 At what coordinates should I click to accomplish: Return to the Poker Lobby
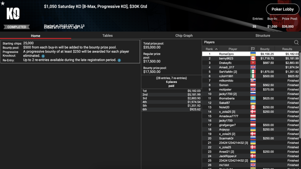[282, 9]
